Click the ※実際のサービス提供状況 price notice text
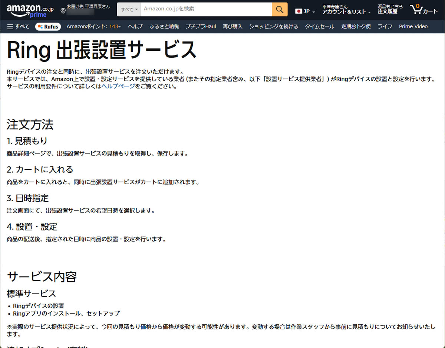The width and height of the screenshot is (445, 348). (221, 330)
